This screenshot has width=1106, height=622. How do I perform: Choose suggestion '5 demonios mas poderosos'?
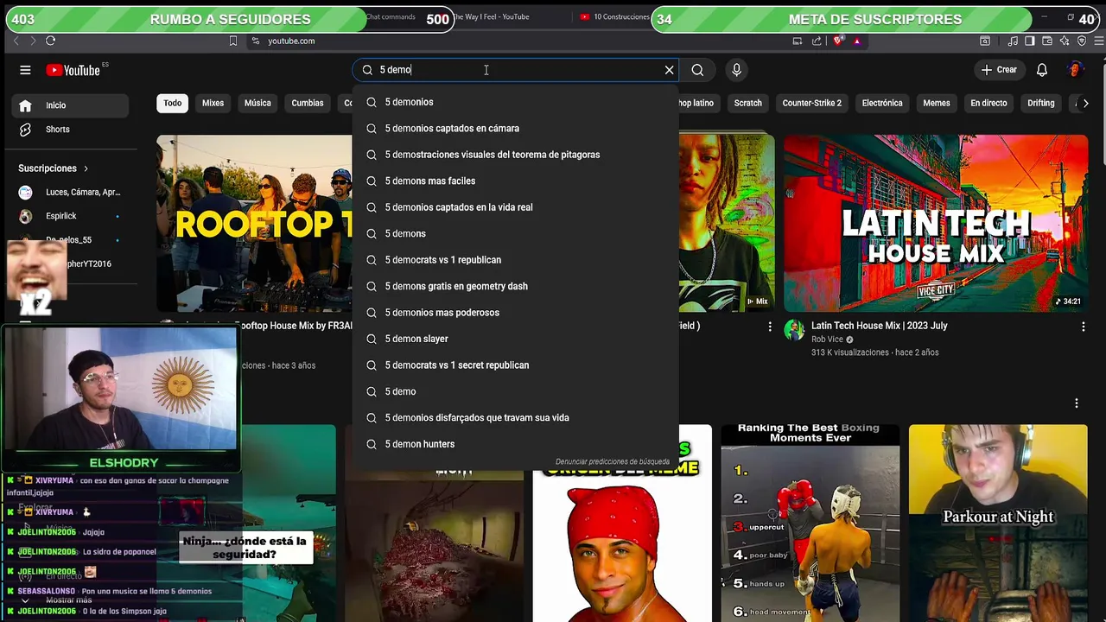click(x=515, y=313)
